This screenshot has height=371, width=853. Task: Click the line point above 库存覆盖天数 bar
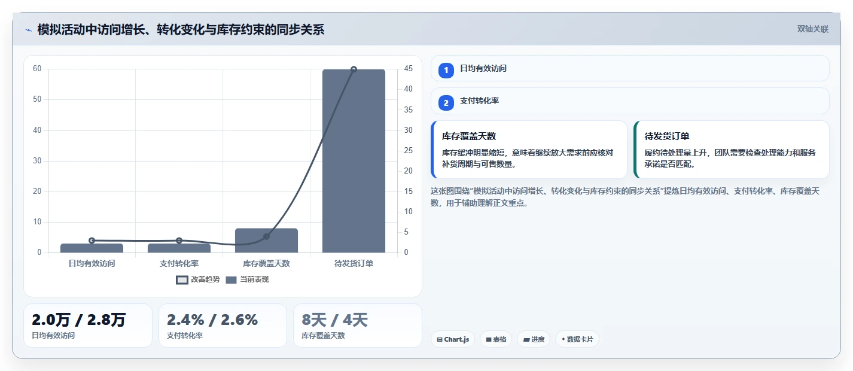pyautogui.click(x=266, y=236)
